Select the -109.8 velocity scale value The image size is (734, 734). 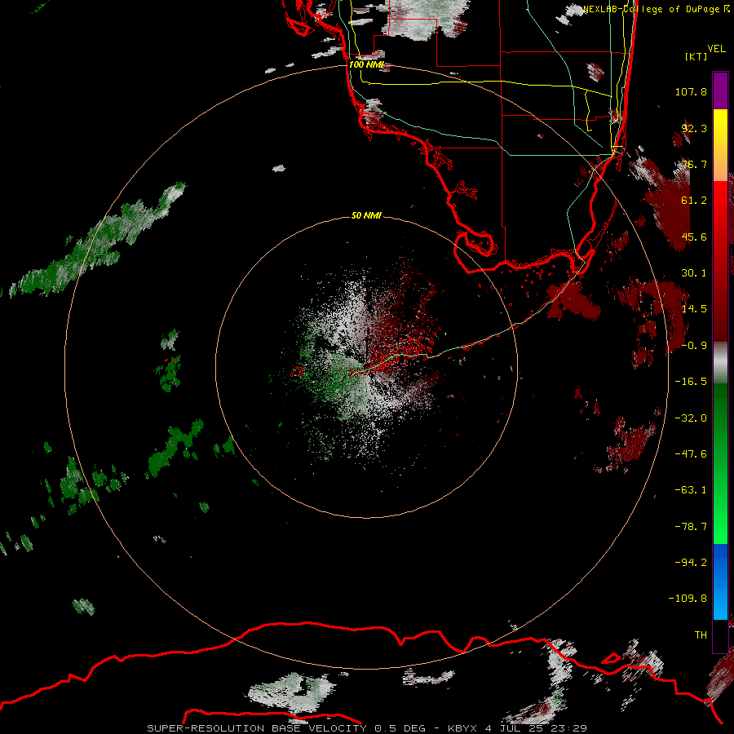(688, 599)
